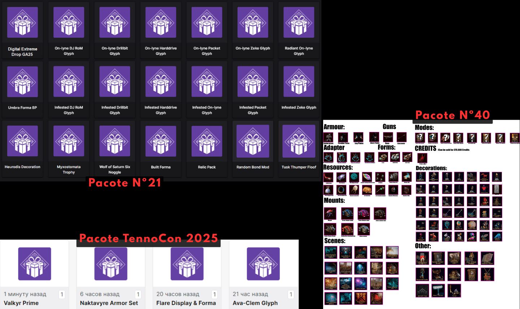Screen dimensions: 520x309
Task: Click the 'Modes:' section heading
Action: click(424, 128)
